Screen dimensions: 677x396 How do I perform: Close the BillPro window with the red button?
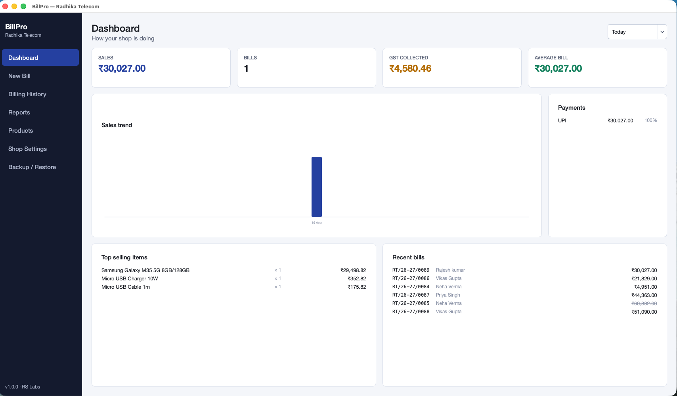coord(5,6)
